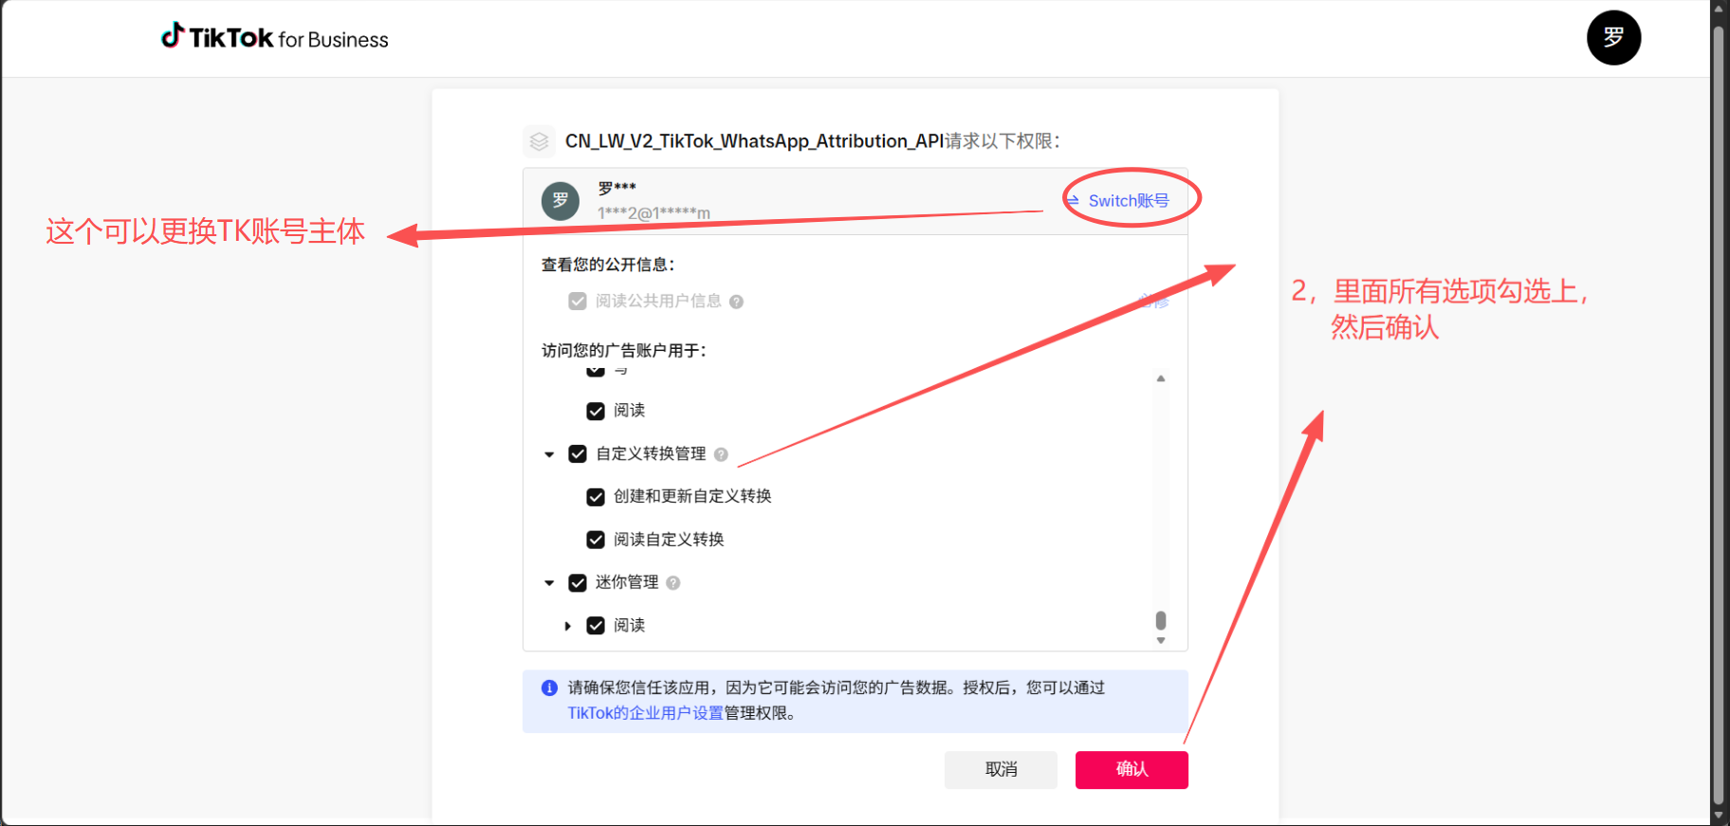
Task: Uncheck 阅读自定义转换 checkbox
Action: click(x=596, y=540)
